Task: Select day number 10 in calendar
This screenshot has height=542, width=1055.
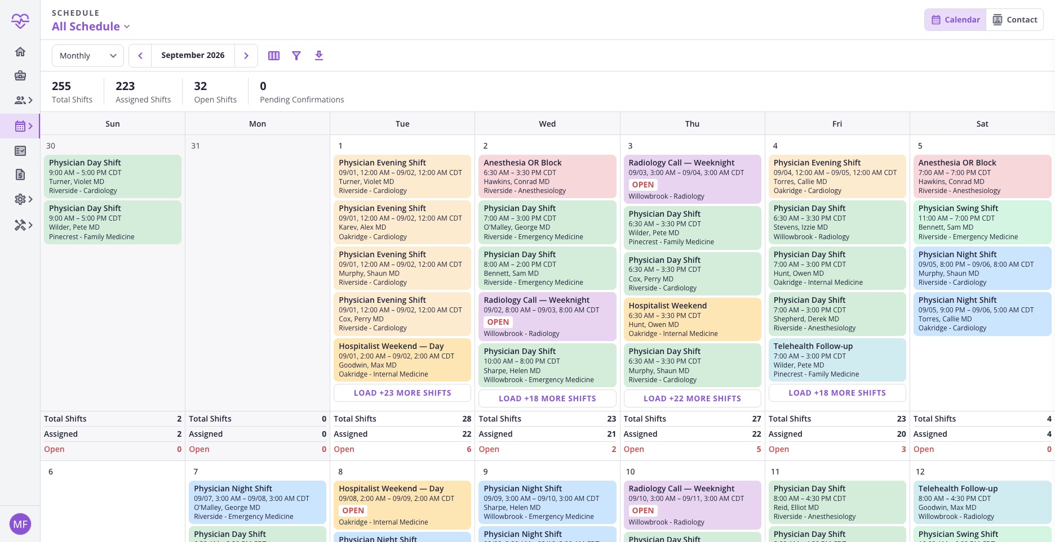Action: [630, 472]
